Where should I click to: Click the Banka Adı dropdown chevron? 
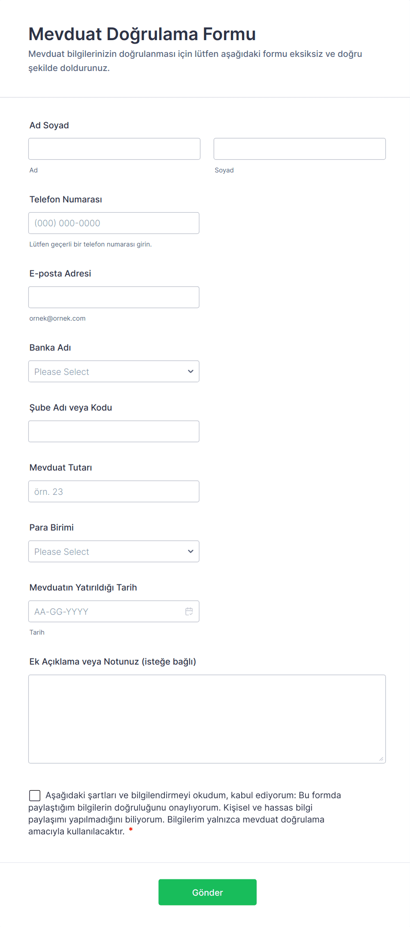[190, 371]
